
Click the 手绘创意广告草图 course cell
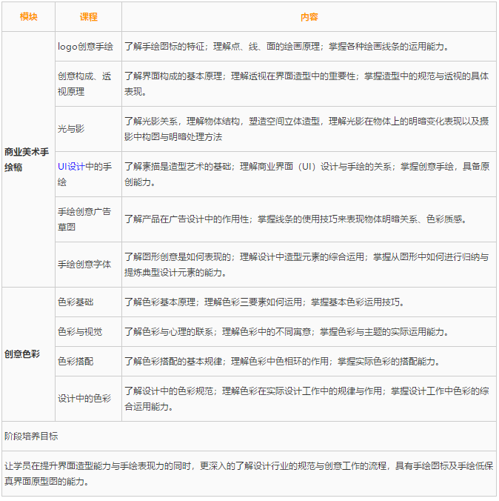pyautogui.click(x=88, y=219)
